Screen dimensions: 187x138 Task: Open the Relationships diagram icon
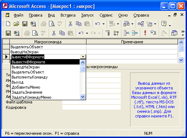[141, 24]
